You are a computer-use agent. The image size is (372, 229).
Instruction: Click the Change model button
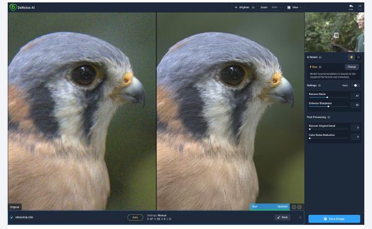point(352,67)
